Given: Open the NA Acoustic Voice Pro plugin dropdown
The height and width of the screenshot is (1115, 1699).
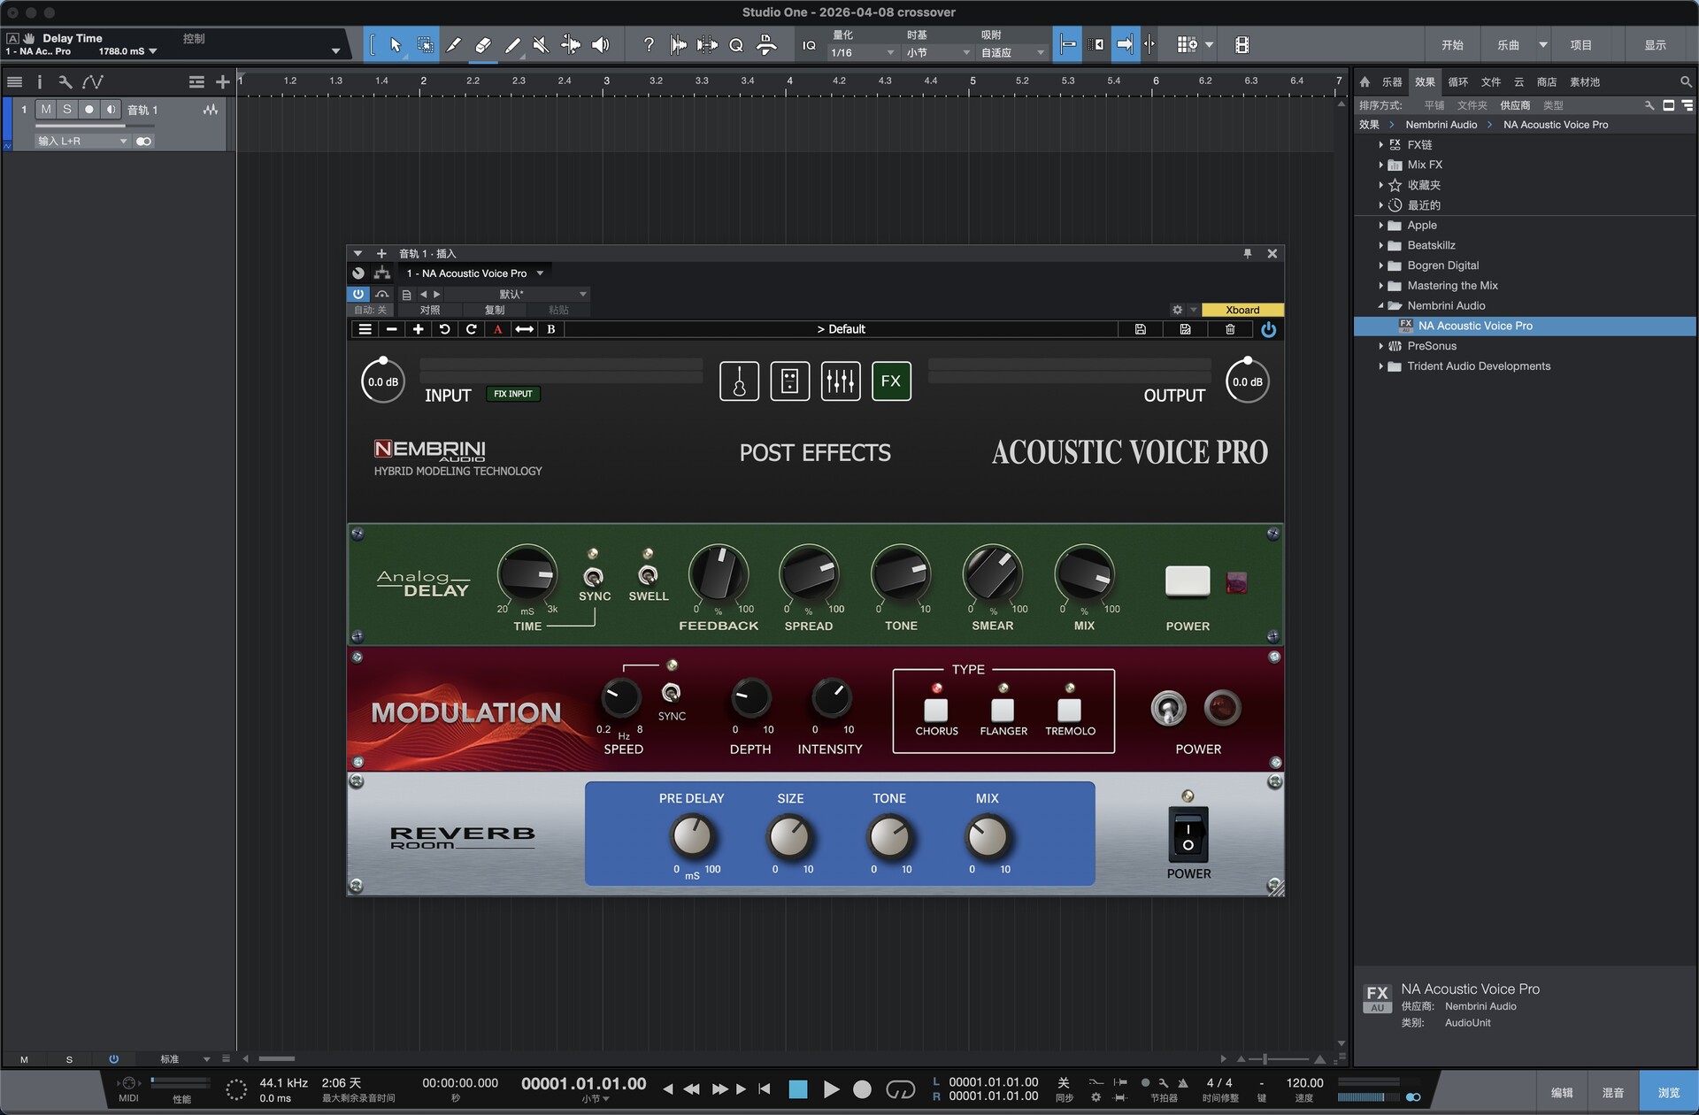Looking at the screenshot, I should tap(540, 273).
